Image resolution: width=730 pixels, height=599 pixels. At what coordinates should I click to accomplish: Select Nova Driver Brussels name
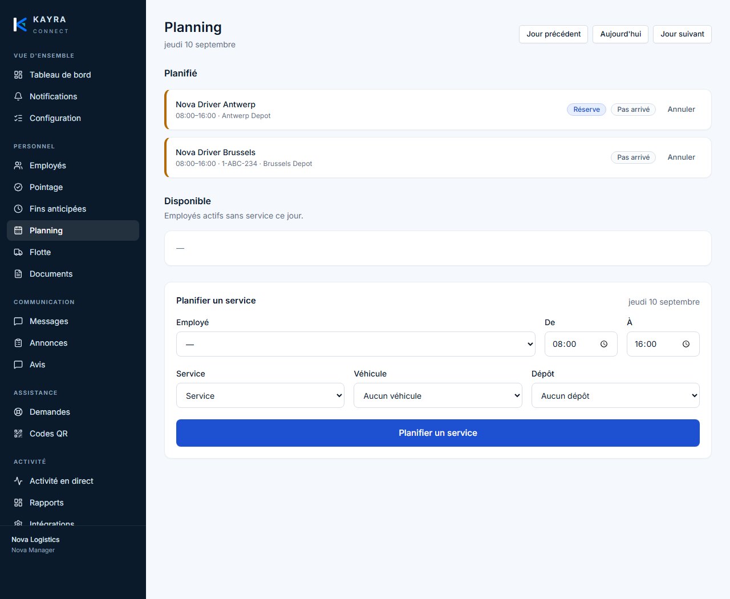tap(216, 152)
